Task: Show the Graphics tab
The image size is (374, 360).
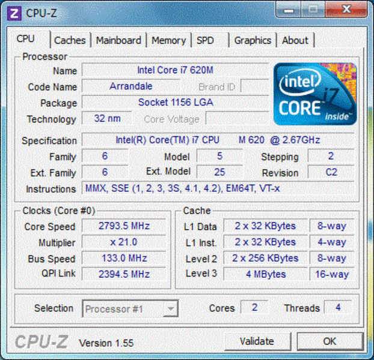Action: click(253, 40)
